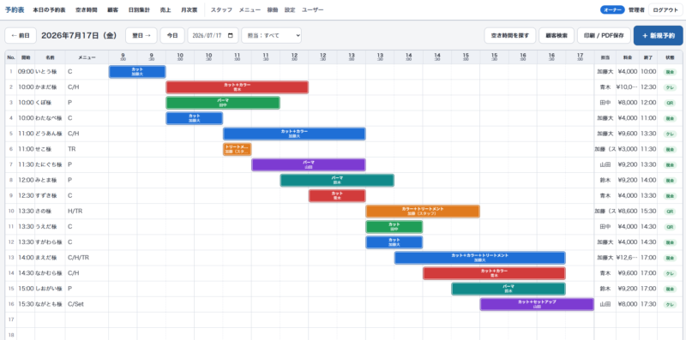Click the オーナー role badge
The width and height of the screenshot is (686, 340).
point(612,9)
